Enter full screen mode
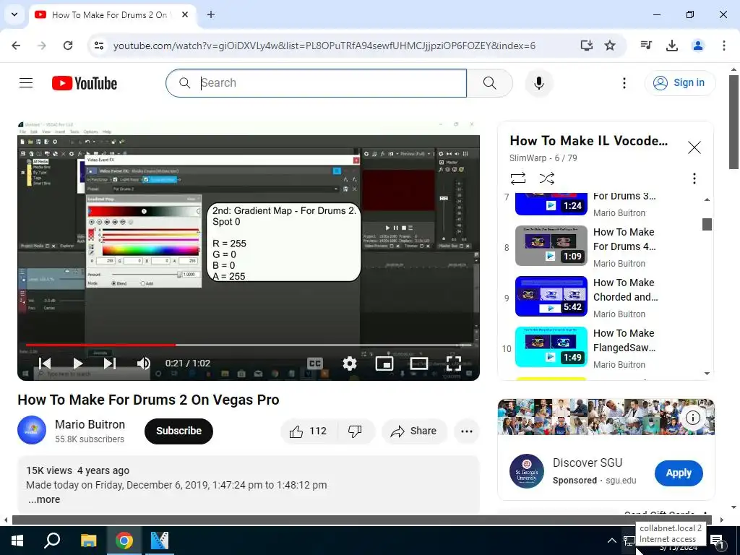 pos(454,363)
